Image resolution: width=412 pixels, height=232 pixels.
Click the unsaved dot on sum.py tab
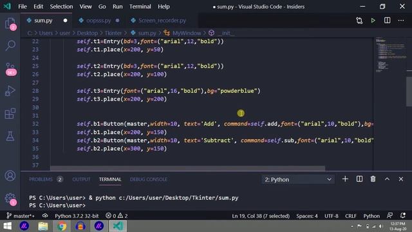[x=65, y=21]
